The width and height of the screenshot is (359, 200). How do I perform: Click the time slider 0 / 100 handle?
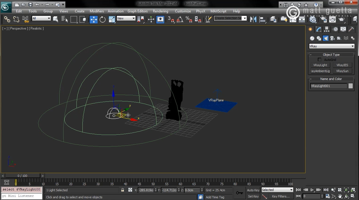tap(23, 176)
